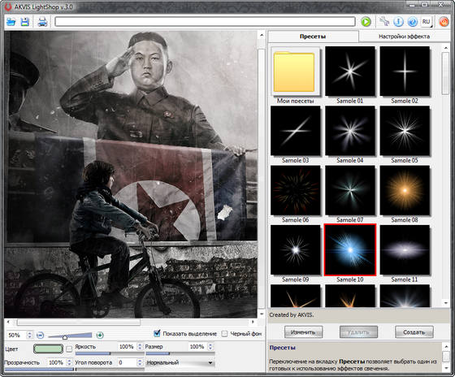Image resolution: width=455 pixels, height=377 pixels.
Task: Click the Прозрачность slider bar
Action: [39, 370]
